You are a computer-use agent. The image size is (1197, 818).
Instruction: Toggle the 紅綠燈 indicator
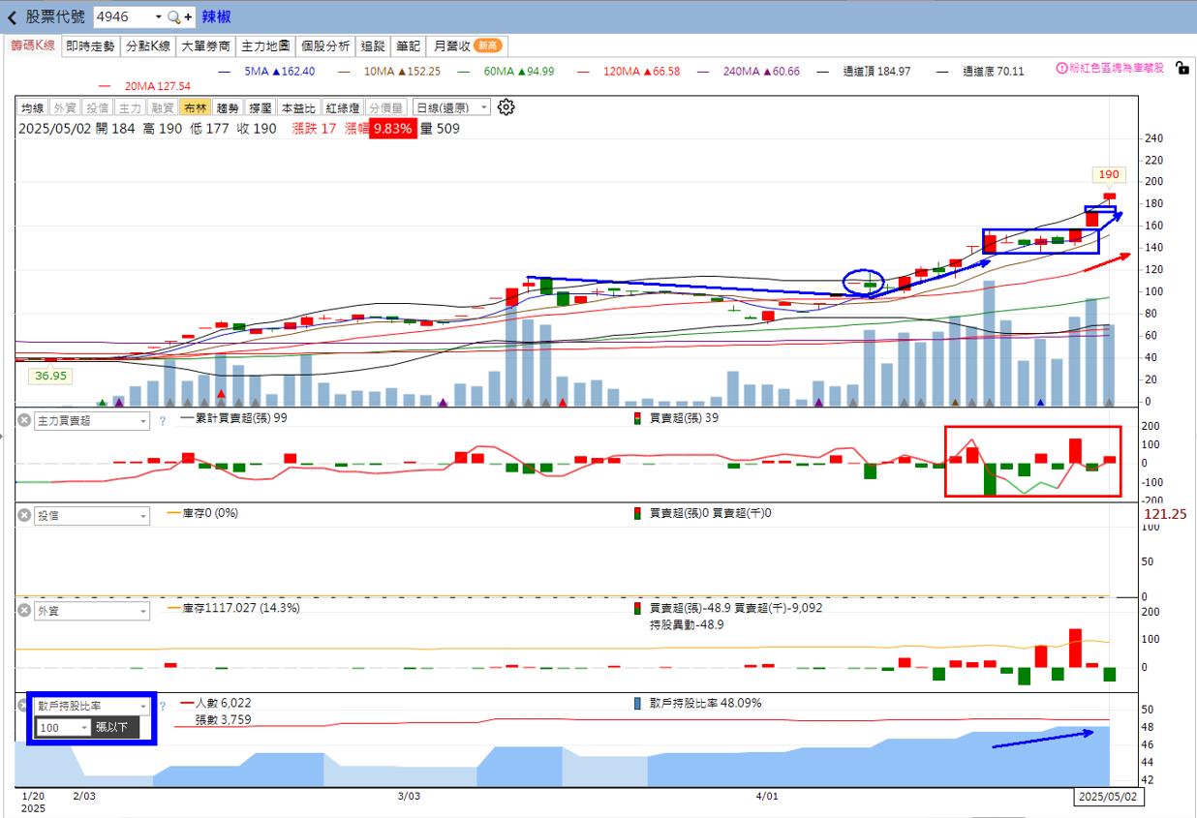coord(343,107)
